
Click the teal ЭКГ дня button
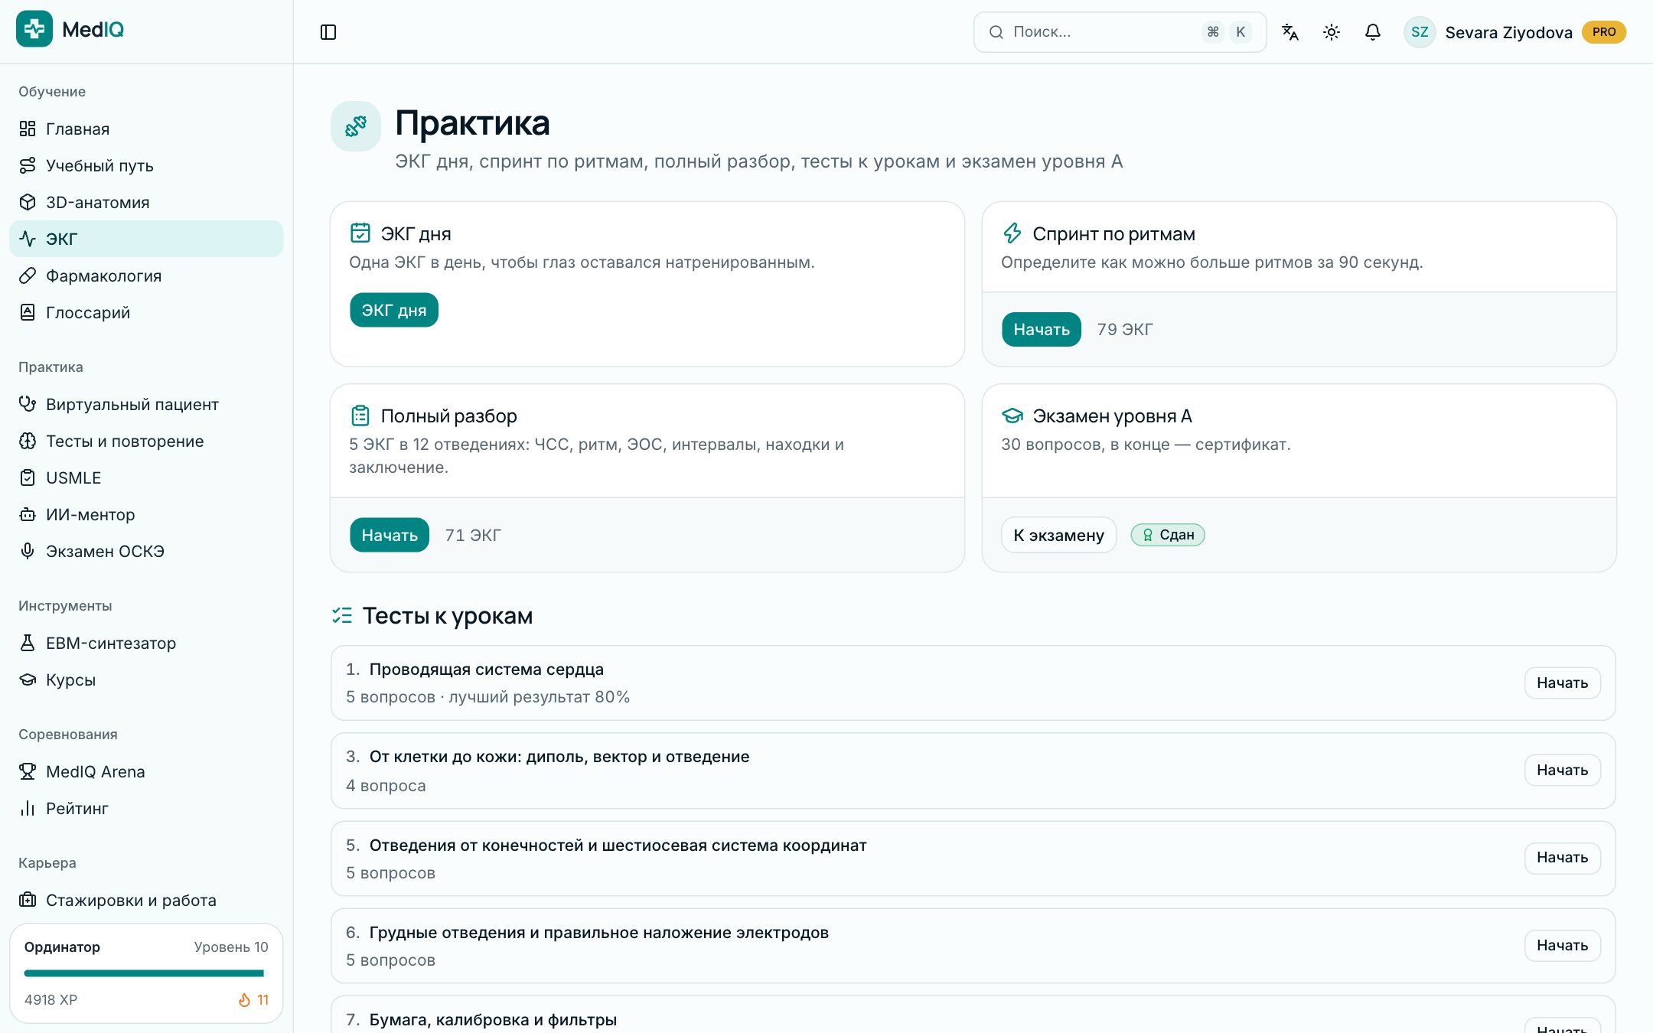tap(394, 310)
